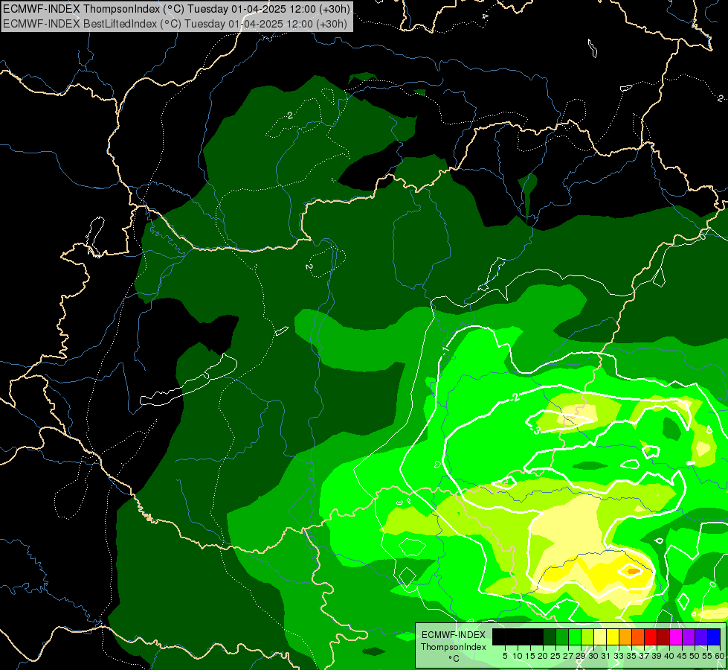
Task: Click the -3 contour label on the map
Action: click(x=536, y=430)
